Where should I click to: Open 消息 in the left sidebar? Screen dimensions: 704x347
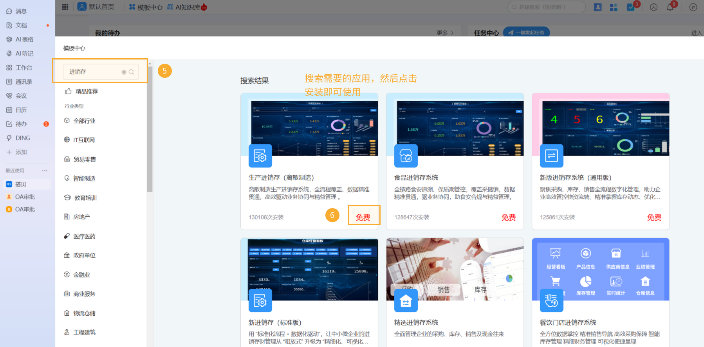17,11
